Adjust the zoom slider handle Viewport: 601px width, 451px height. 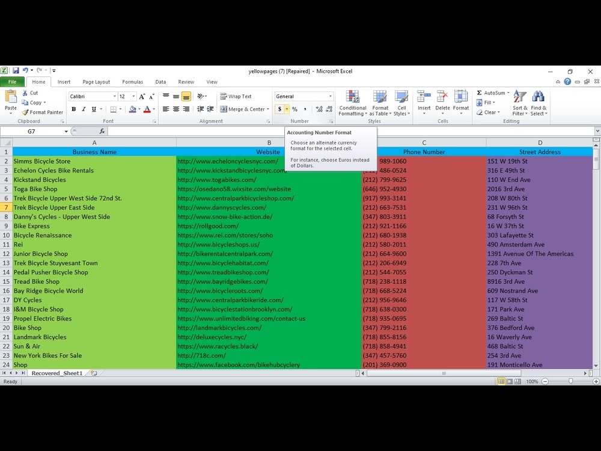571,381
